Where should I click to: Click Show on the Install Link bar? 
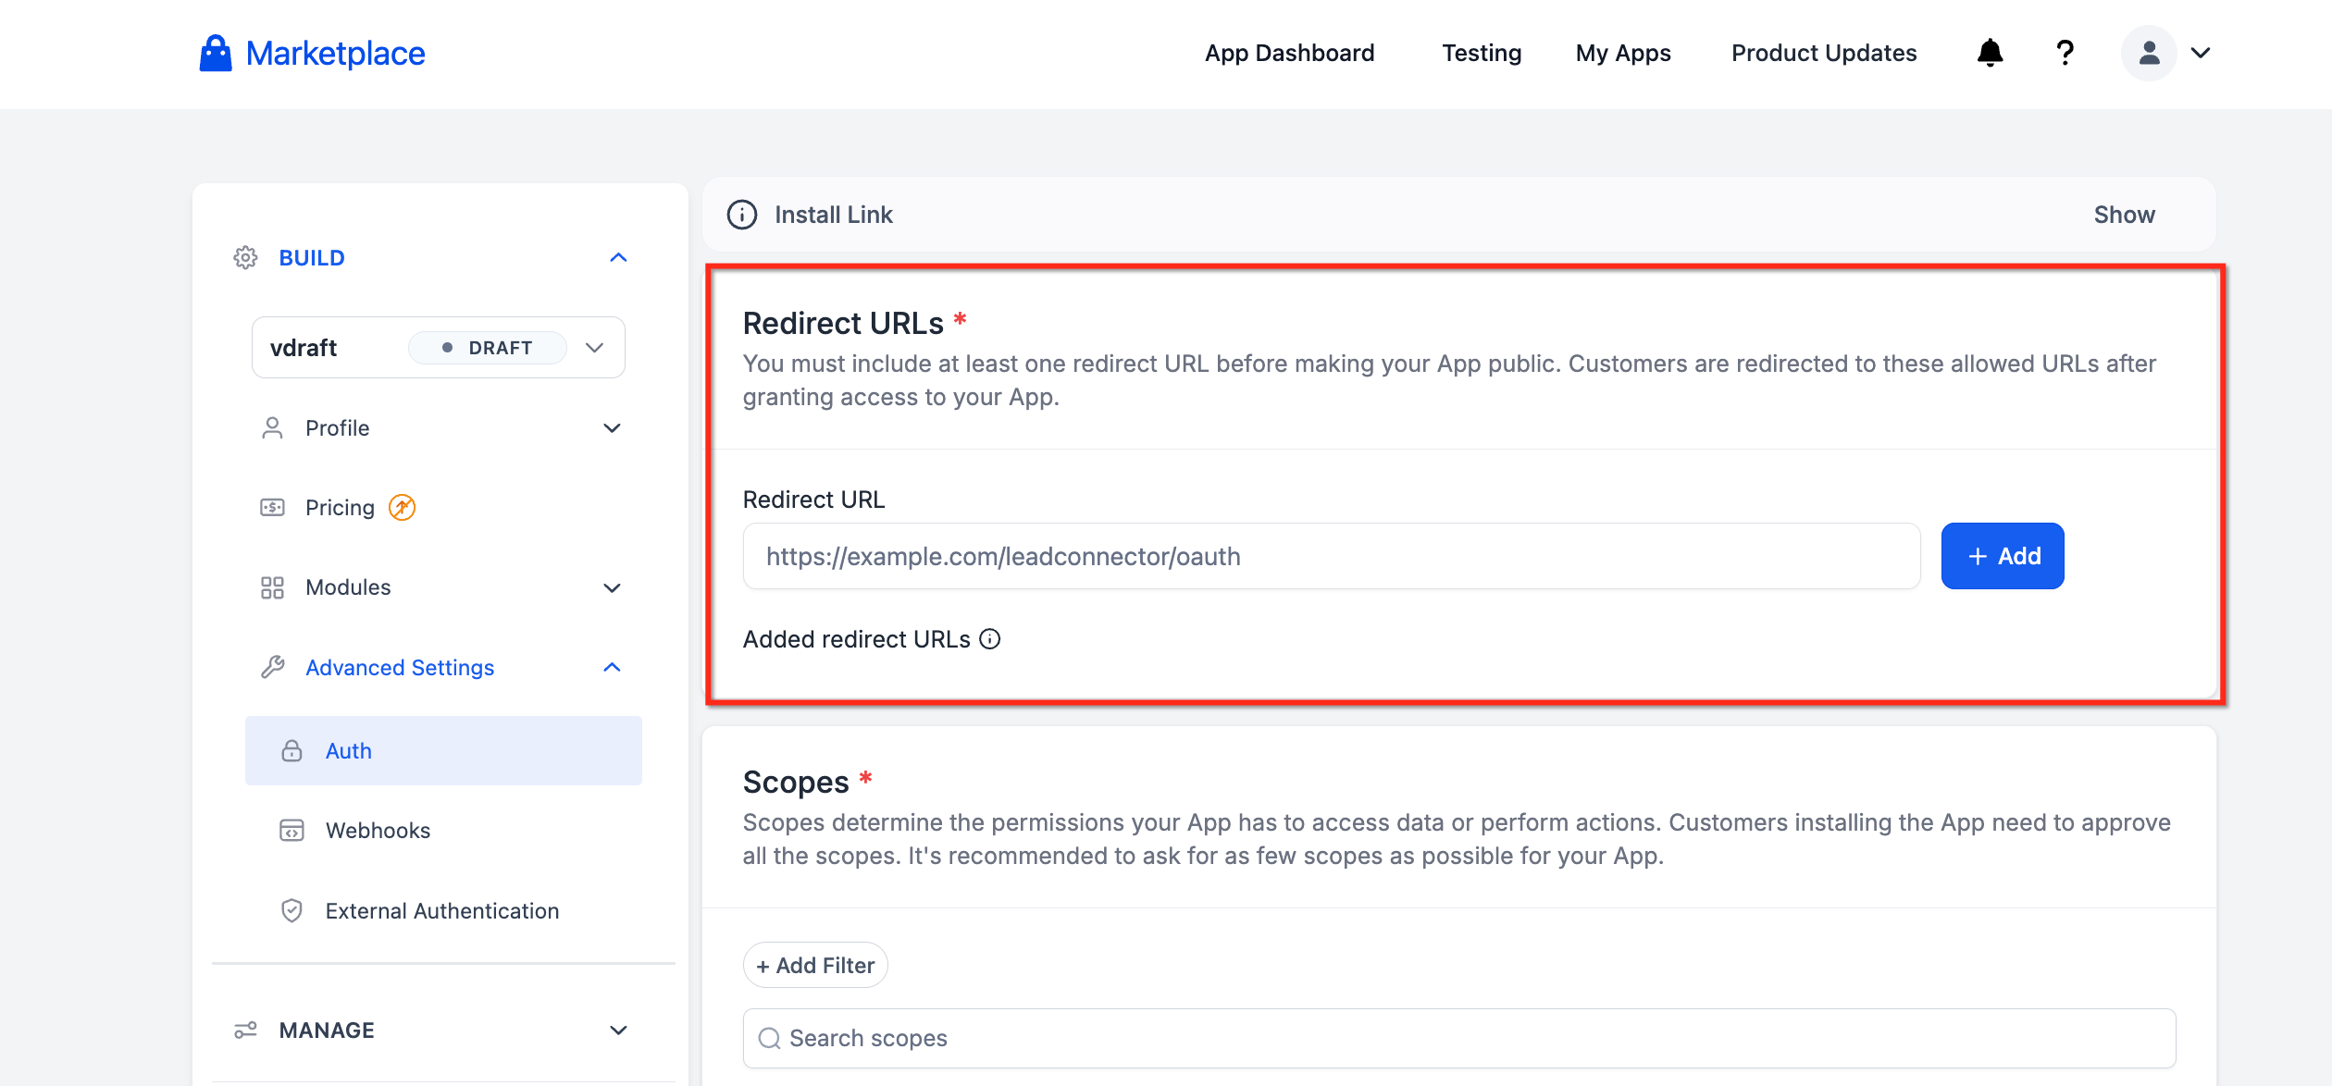2124,215
